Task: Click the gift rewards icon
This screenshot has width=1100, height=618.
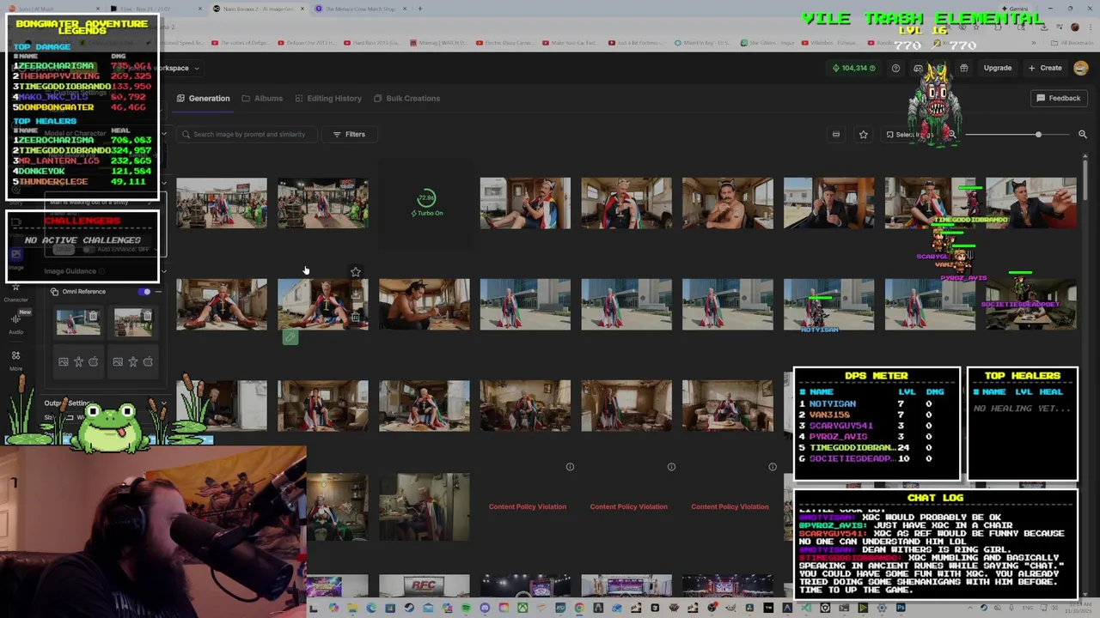Action: pyautogui.click(x=964, y=68)
